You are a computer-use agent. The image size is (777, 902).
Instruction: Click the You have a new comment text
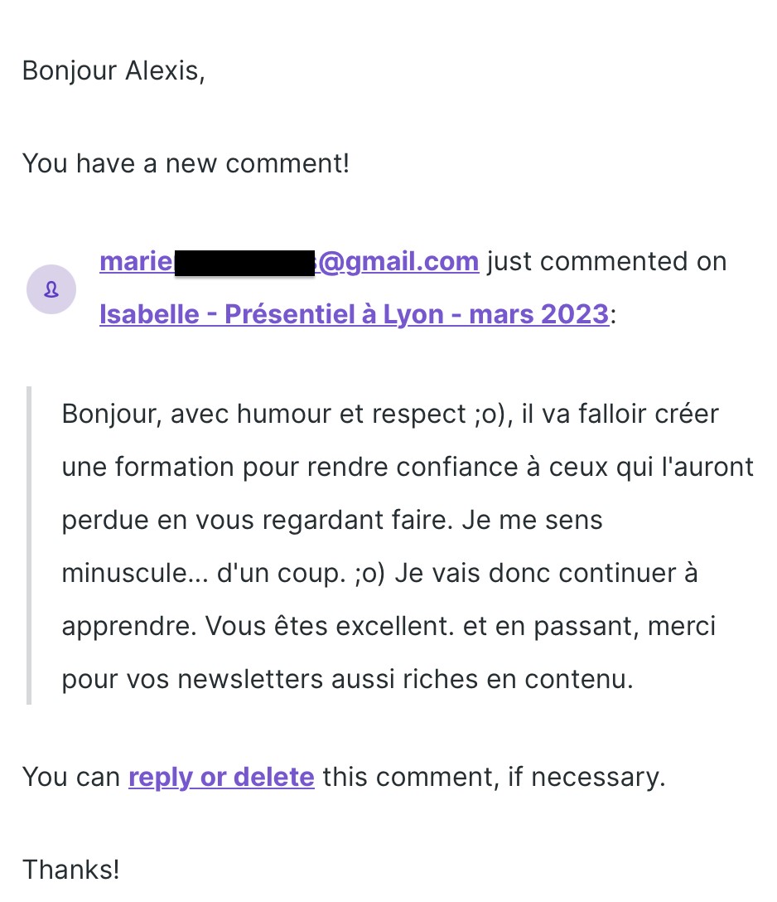click(186, 163)
